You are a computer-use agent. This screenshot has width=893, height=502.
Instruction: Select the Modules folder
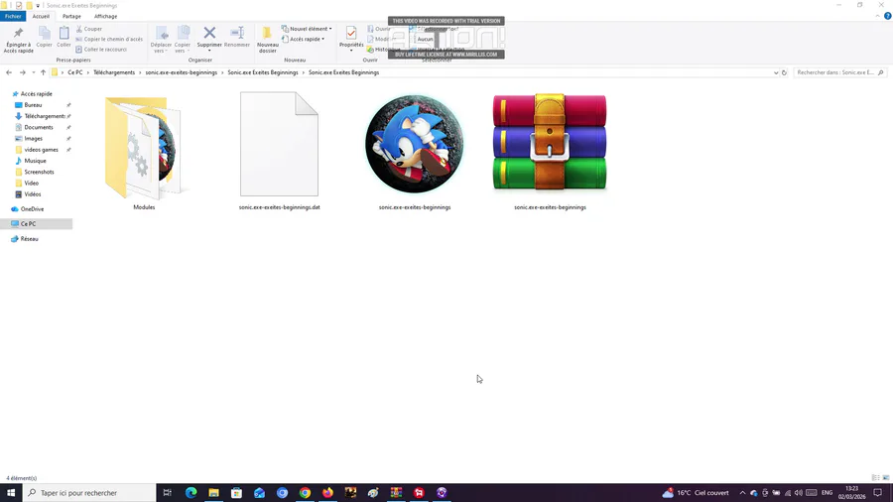[x=144, y=151]
